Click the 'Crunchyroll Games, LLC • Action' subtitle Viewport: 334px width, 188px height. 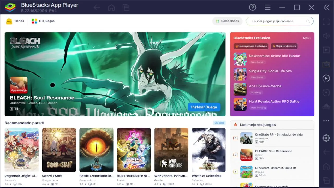[34, 103]
